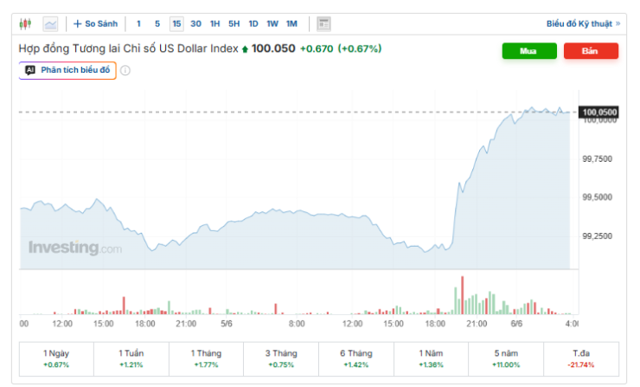The height and width of the screenshot is (387, 640).
Task: Select the 5 năm performance range
Action: click(506, 358)
